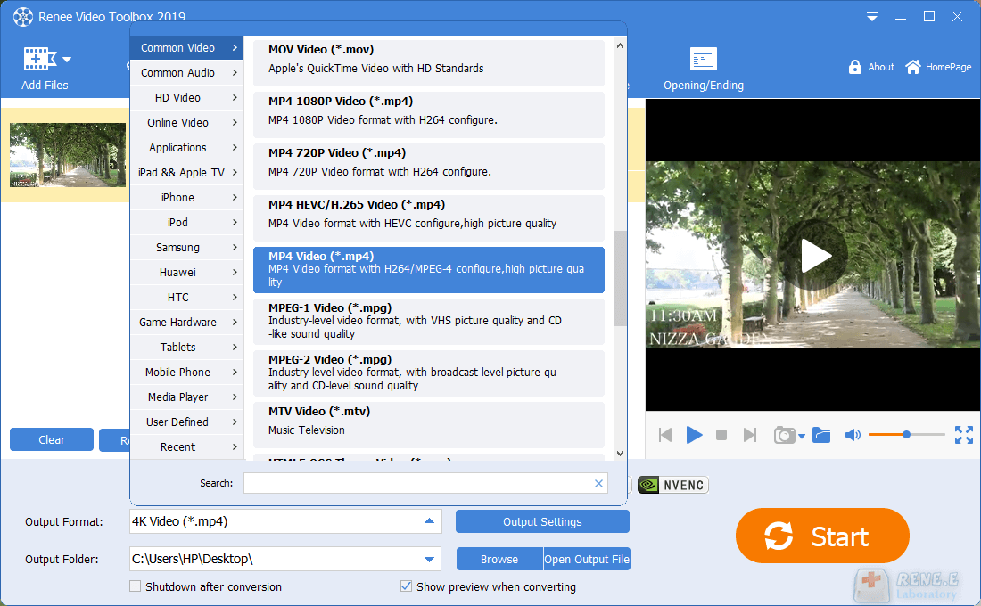Take a snapshot with camera icon
The width and height of the screenshot is (981, 606).
784,435
